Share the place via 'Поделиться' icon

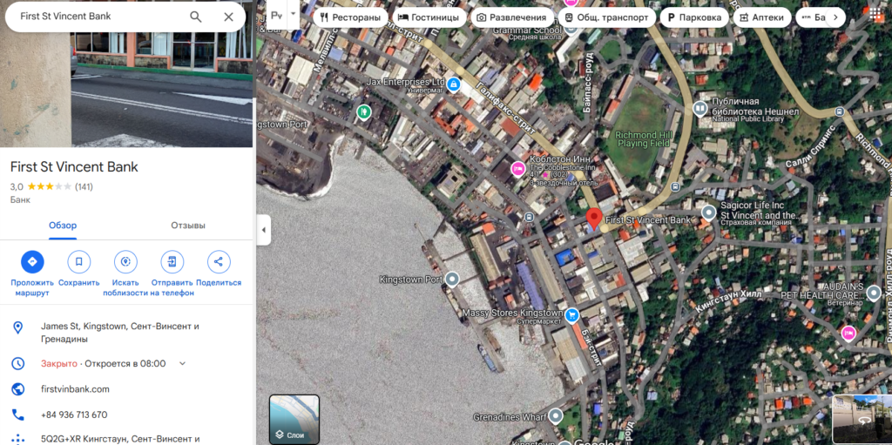point(219,261)
